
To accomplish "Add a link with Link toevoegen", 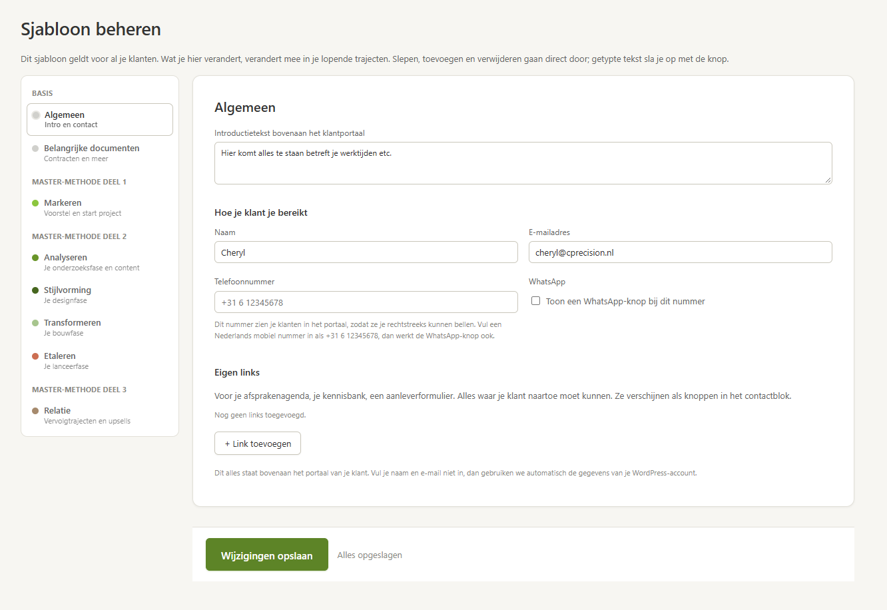I will coord(258,444).
